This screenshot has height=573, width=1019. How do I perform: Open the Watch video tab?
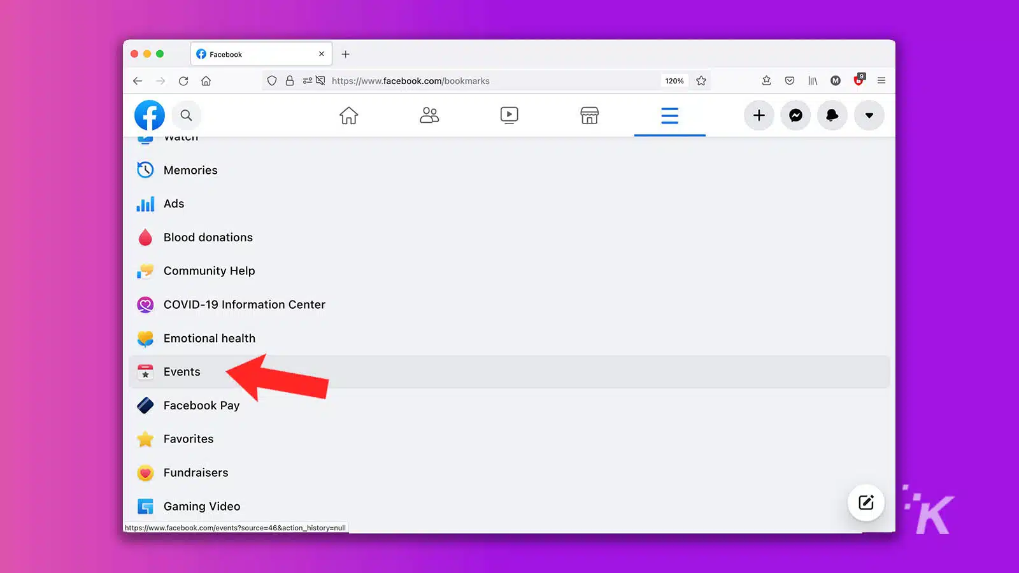tap(509, 115)
